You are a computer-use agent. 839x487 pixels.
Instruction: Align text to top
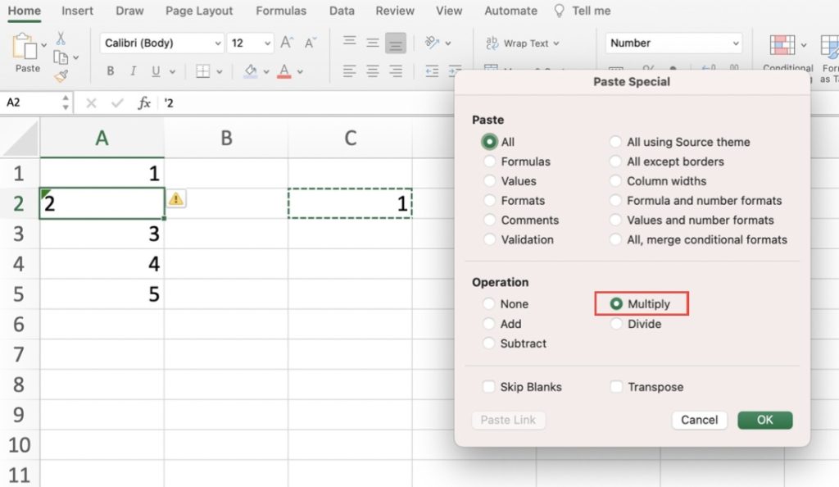point(349,41)
